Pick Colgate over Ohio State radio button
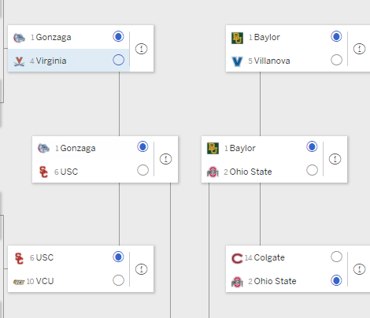The image size is (370, 318). pyautogui.click(x=336, y=257)
